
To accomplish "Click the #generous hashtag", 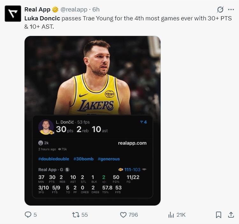I will pyautogui.click(x=109, y=159).
